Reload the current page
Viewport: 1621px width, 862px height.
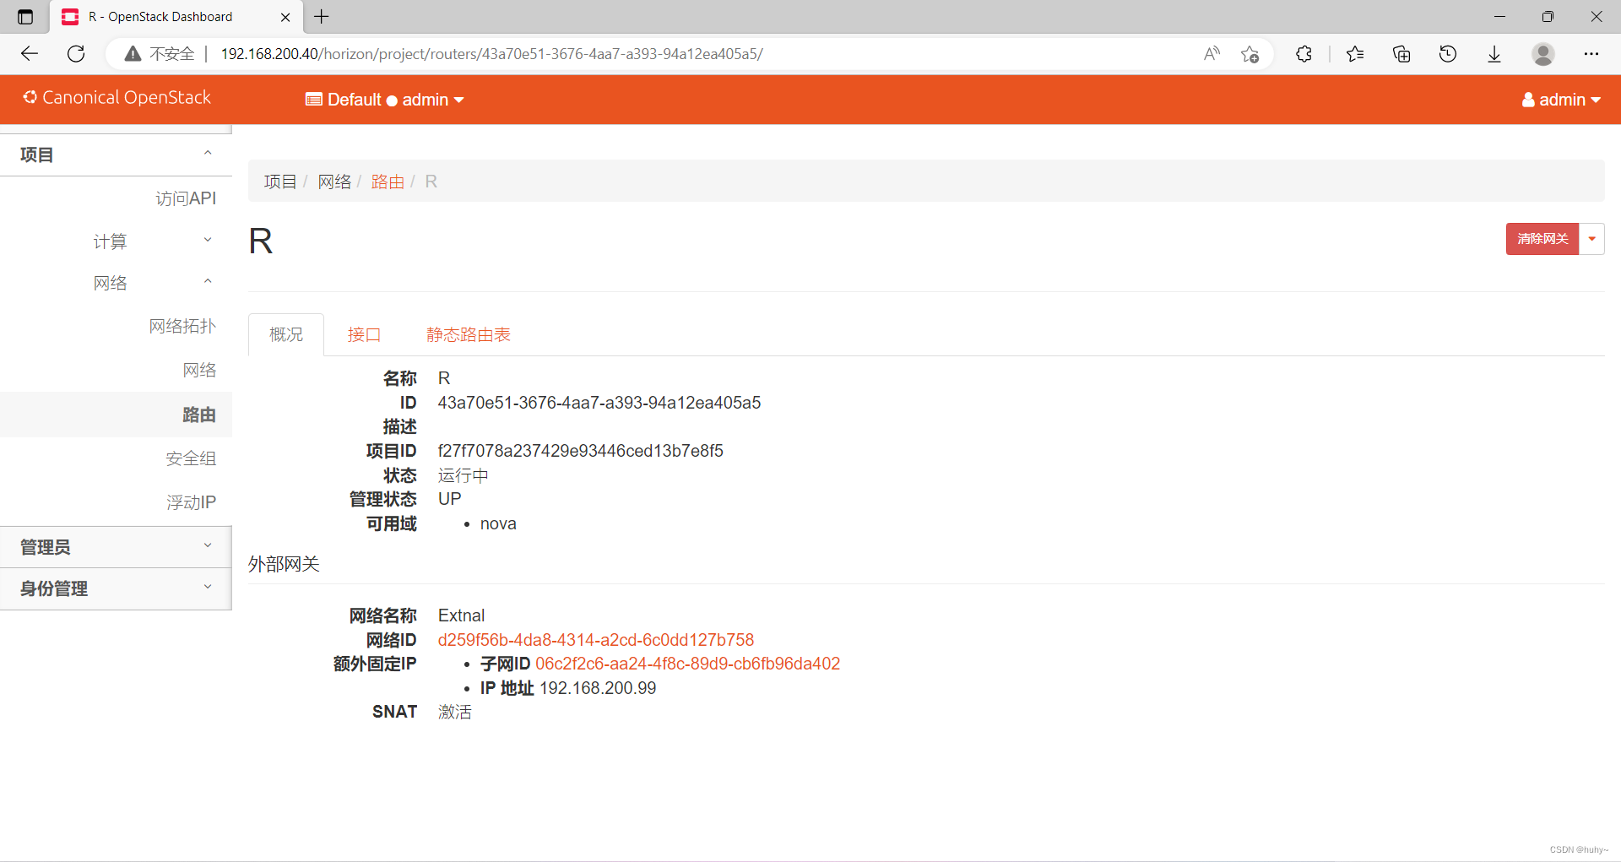pyautogui.click(x=76, y=54)
